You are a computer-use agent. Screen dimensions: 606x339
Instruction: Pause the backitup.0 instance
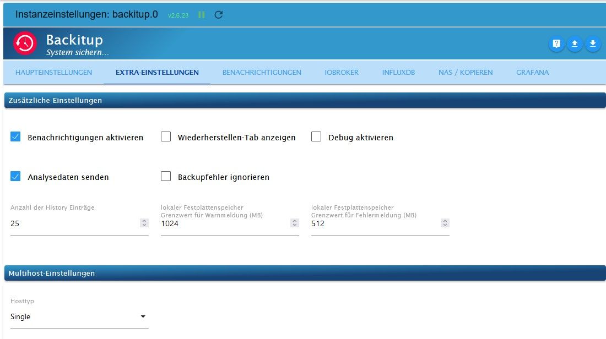pyautogui.click(x=201, y=15)
